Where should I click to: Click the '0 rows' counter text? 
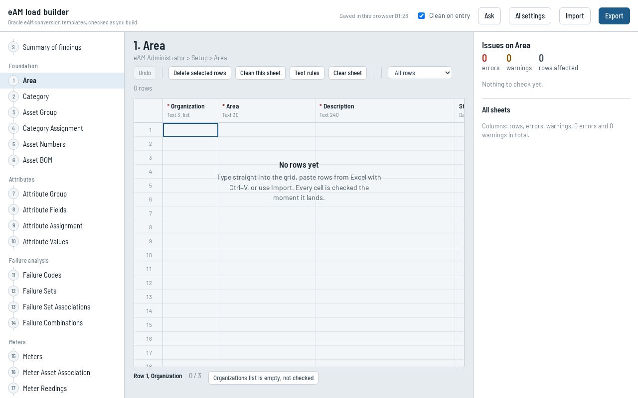tap(143, 89)
